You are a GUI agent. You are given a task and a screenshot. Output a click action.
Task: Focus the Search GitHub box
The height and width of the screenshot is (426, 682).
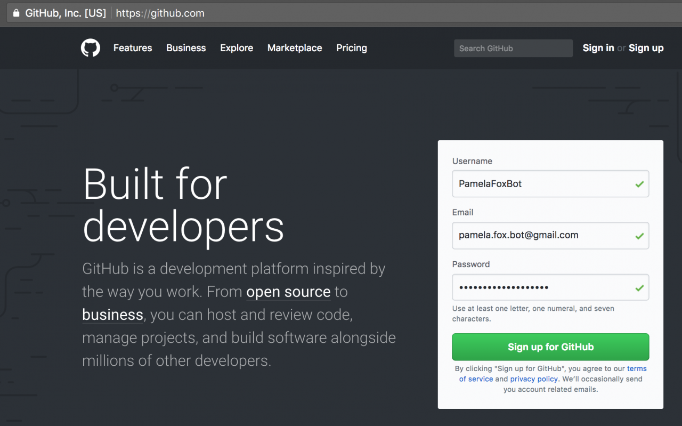click(513, 48)
